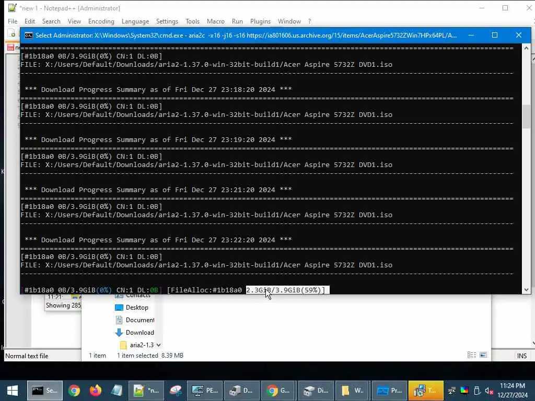Open the File menu in Notepad++

coord(13,21)
